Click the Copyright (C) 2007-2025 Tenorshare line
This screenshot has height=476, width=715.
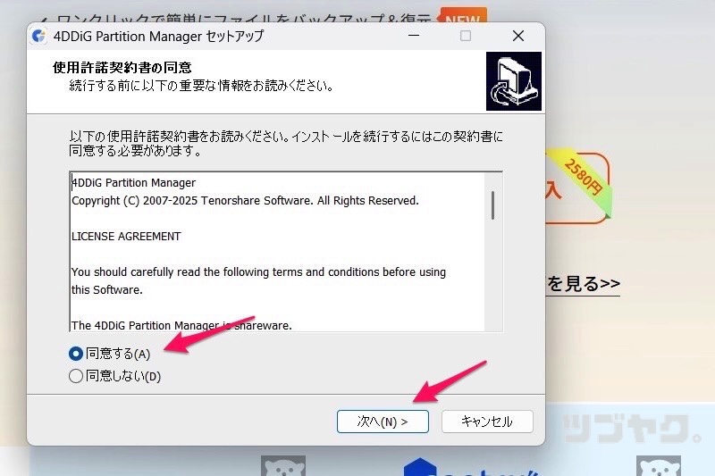(245, 201)
